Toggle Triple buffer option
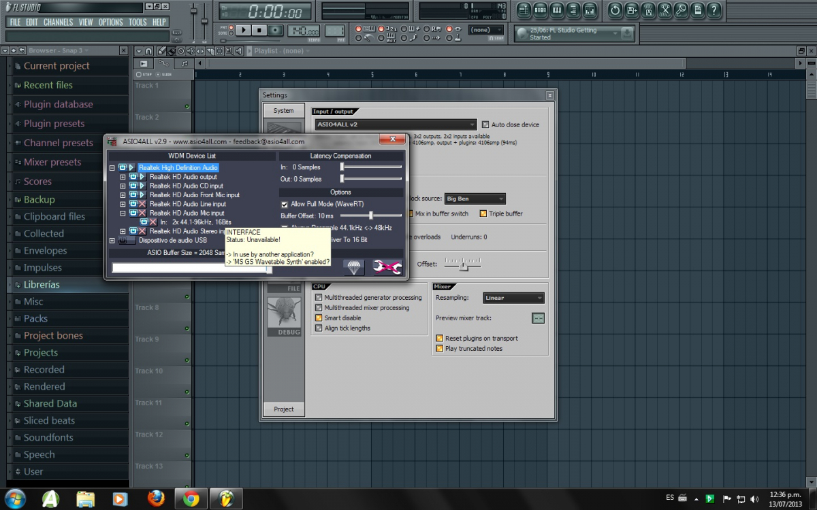 [483, 214]
